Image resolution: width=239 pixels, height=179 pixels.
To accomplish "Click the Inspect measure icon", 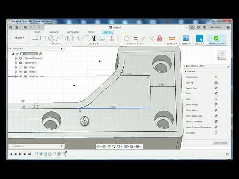I will coord(172,38).
